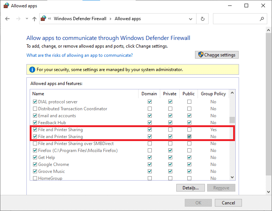272x211 pixels.
Task: Click the Forward navigation arrow
Action: coord(18,19)
